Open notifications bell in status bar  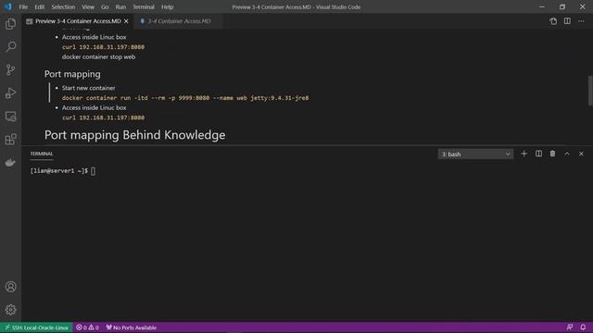(583, 327)
